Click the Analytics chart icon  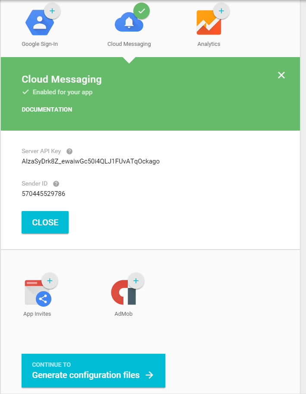[209, 22]
